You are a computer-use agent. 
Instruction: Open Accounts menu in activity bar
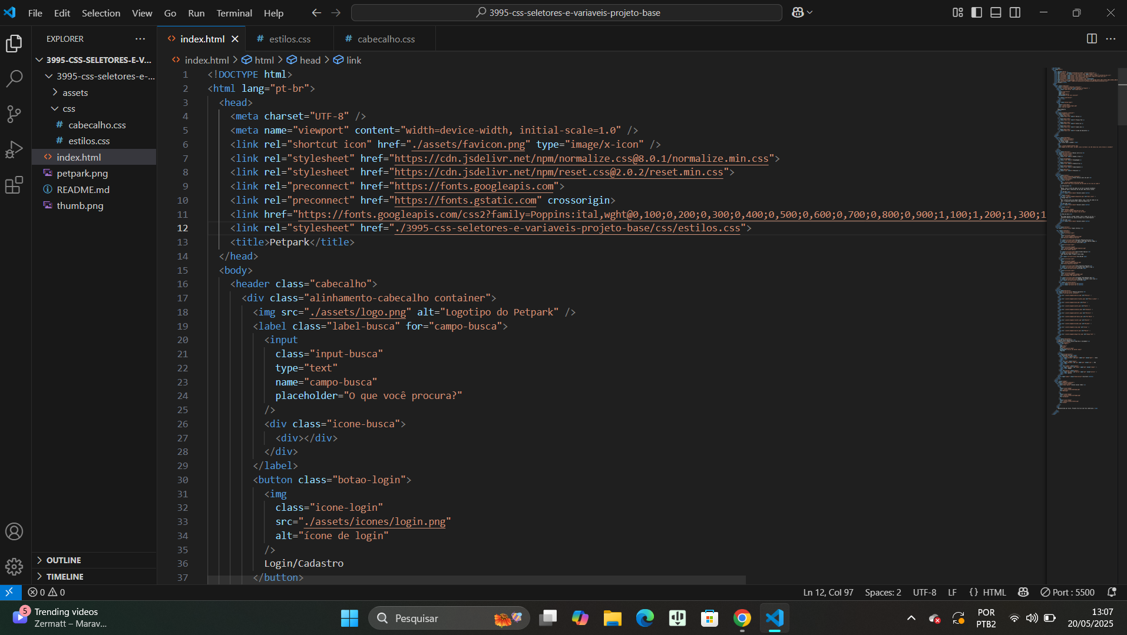pos(14,531)
